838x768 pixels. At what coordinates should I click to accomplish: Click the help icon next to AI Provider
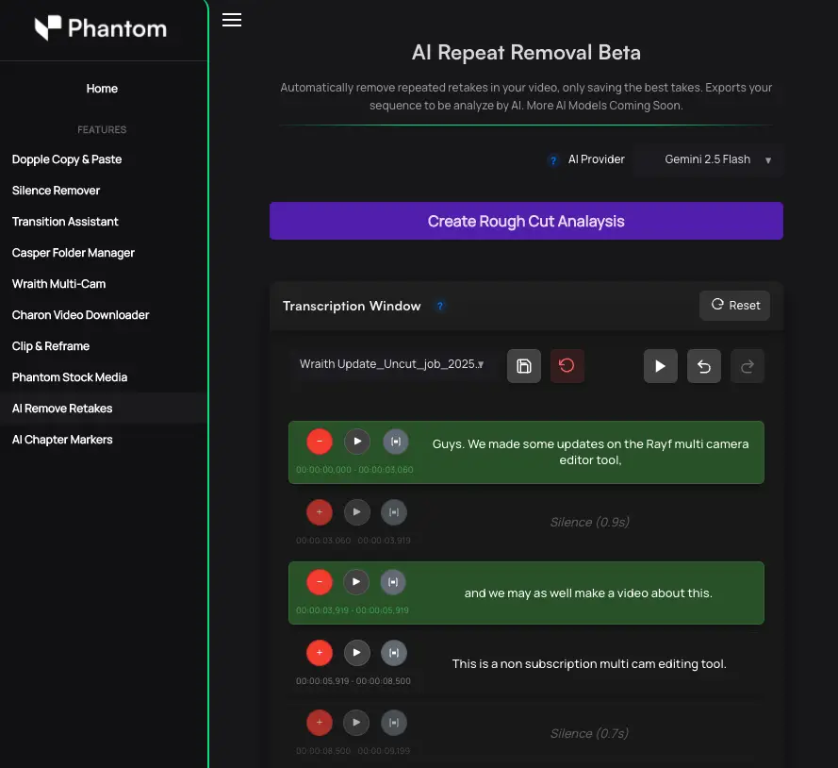pyautogui.click(x=553, y=160)
